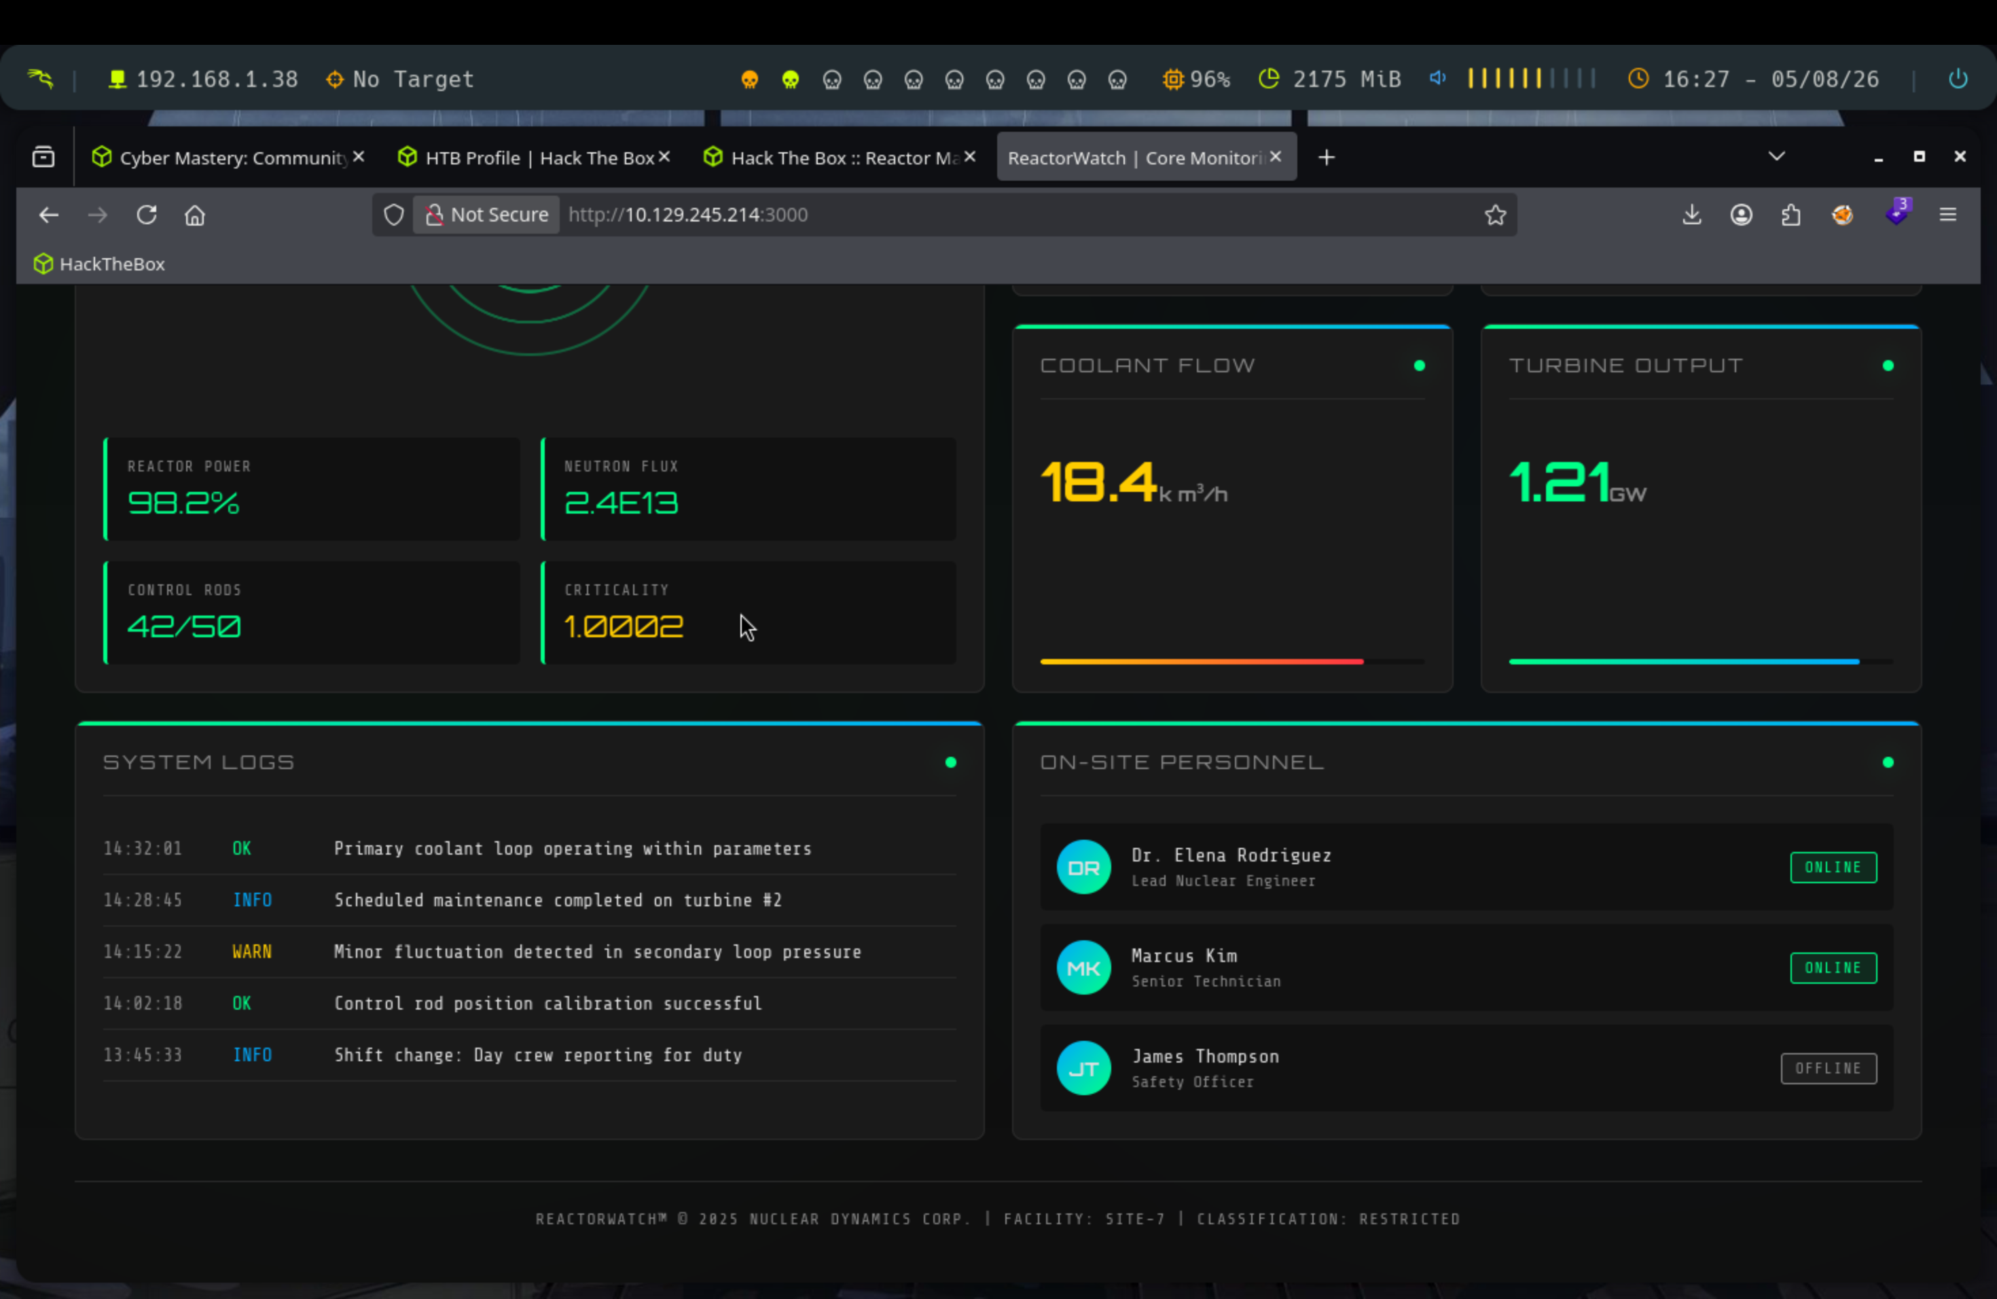Open Firefox View tab overview icon

(43, 157)
